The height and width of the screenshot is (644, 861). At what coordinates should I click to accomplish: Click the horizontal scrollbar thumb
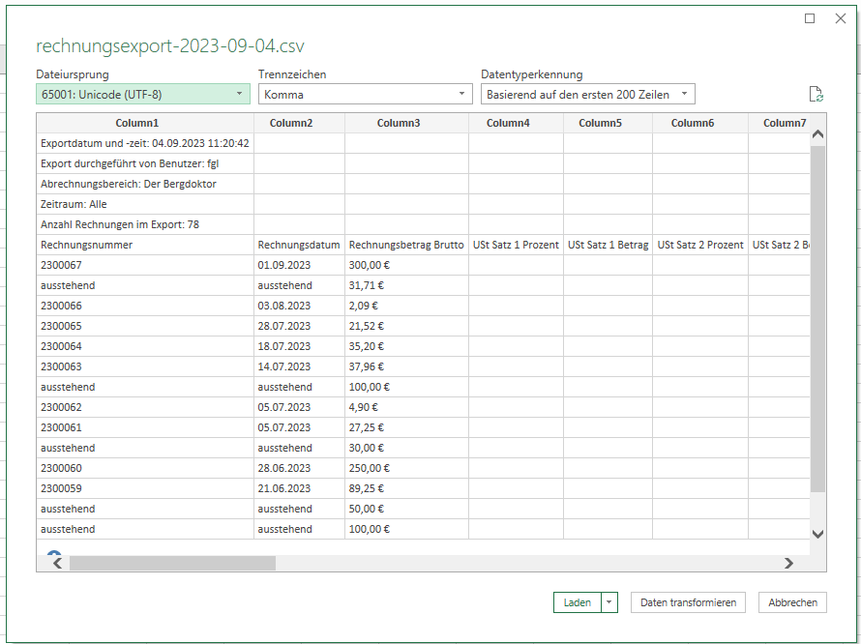coord(172,563)
